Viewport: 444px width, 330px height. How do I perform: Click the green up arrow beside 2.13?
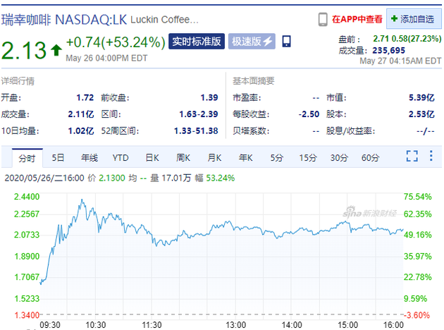click(x=56, y=50)
